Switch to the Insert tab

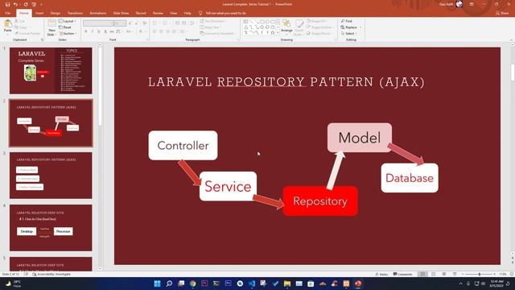(39, 13)
